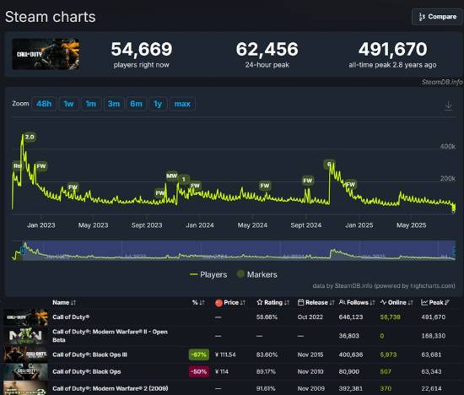Click the chart download icon
This screenshot has width=464, height=395.
(x=448, y=106)
